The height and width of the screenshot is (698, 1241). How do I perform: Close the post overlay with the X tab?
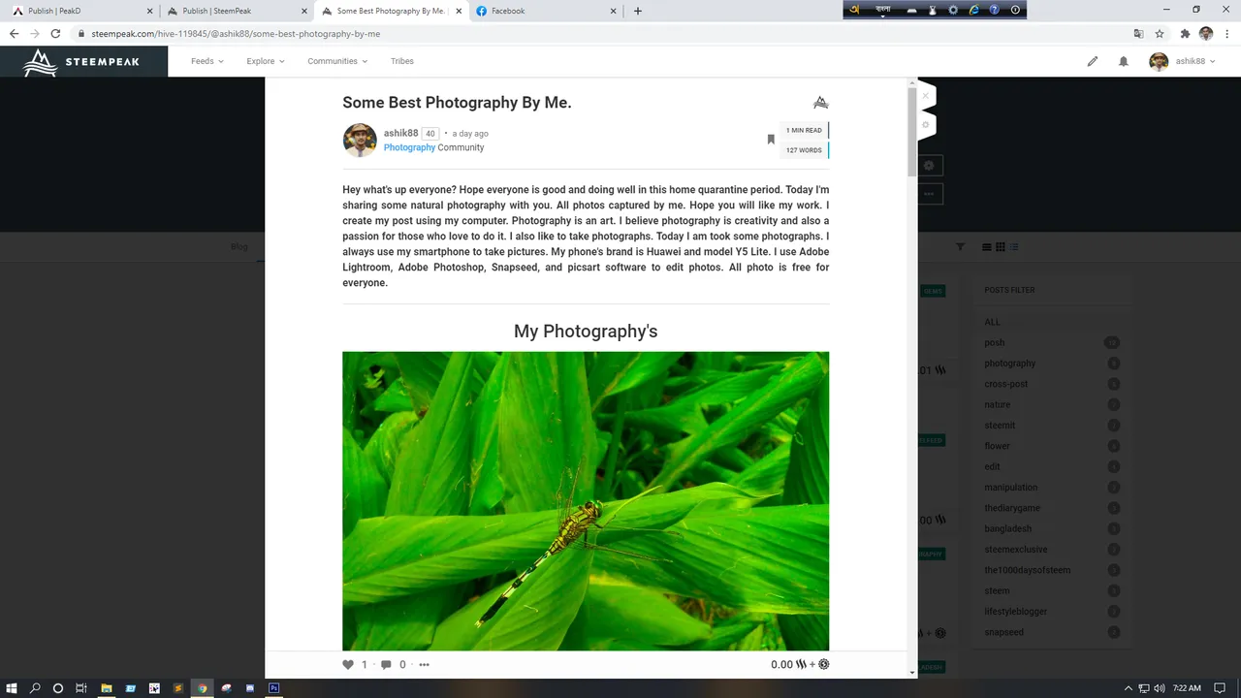[x=926, y=96]
